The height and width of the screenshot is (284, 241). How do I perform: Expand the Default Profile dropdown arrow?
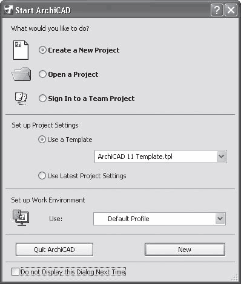coord(220,219)
